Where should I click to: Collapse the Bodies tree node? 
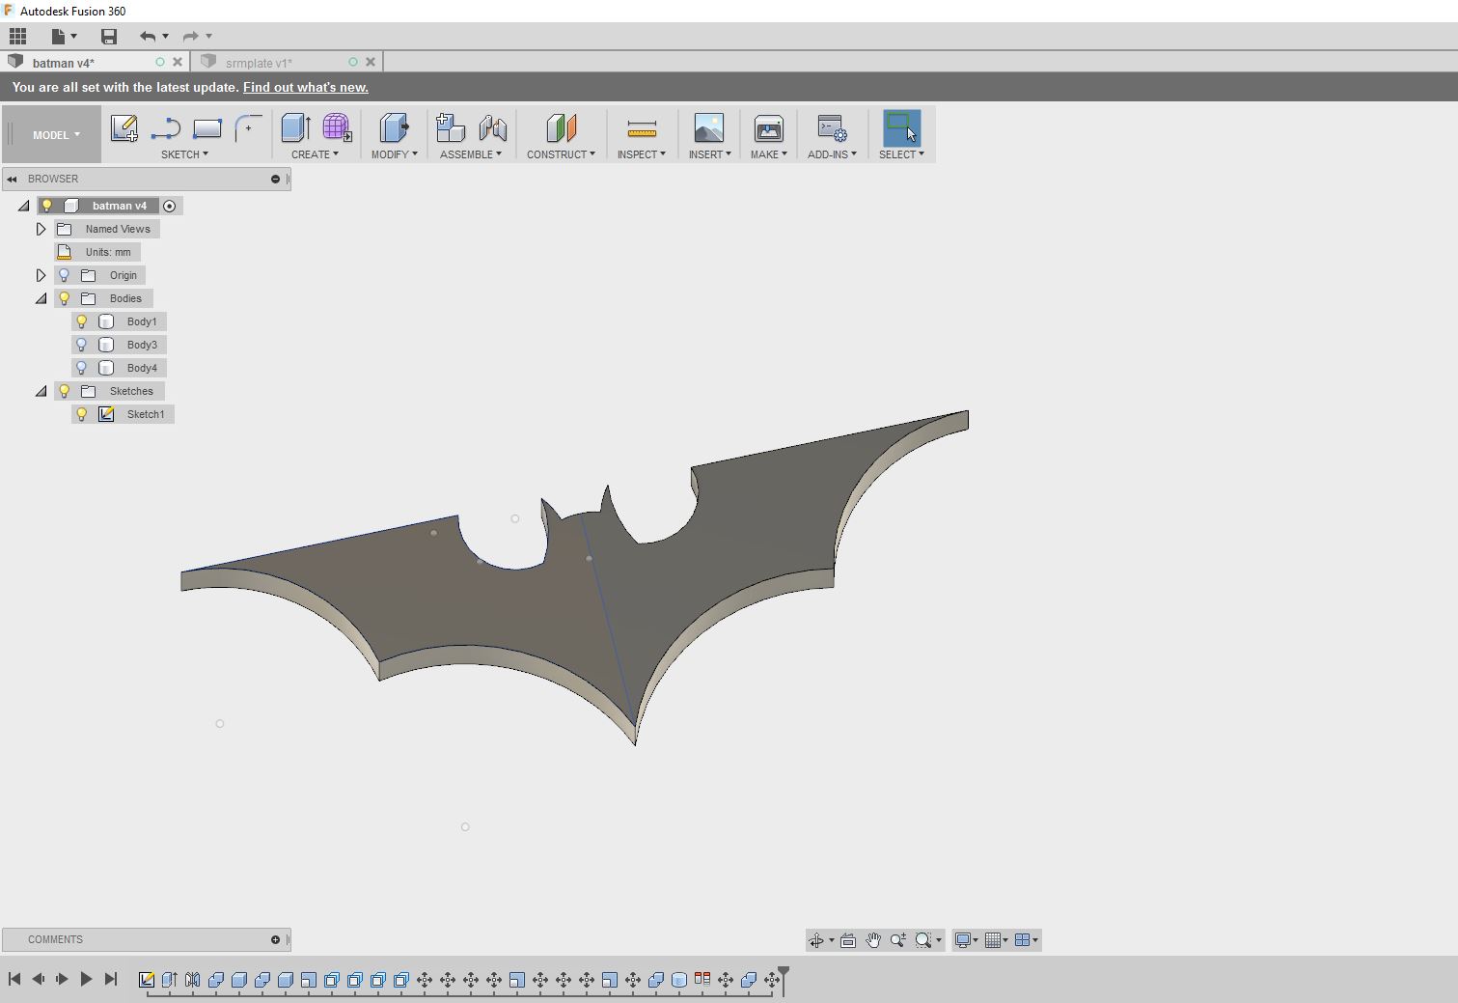(41, 298)
